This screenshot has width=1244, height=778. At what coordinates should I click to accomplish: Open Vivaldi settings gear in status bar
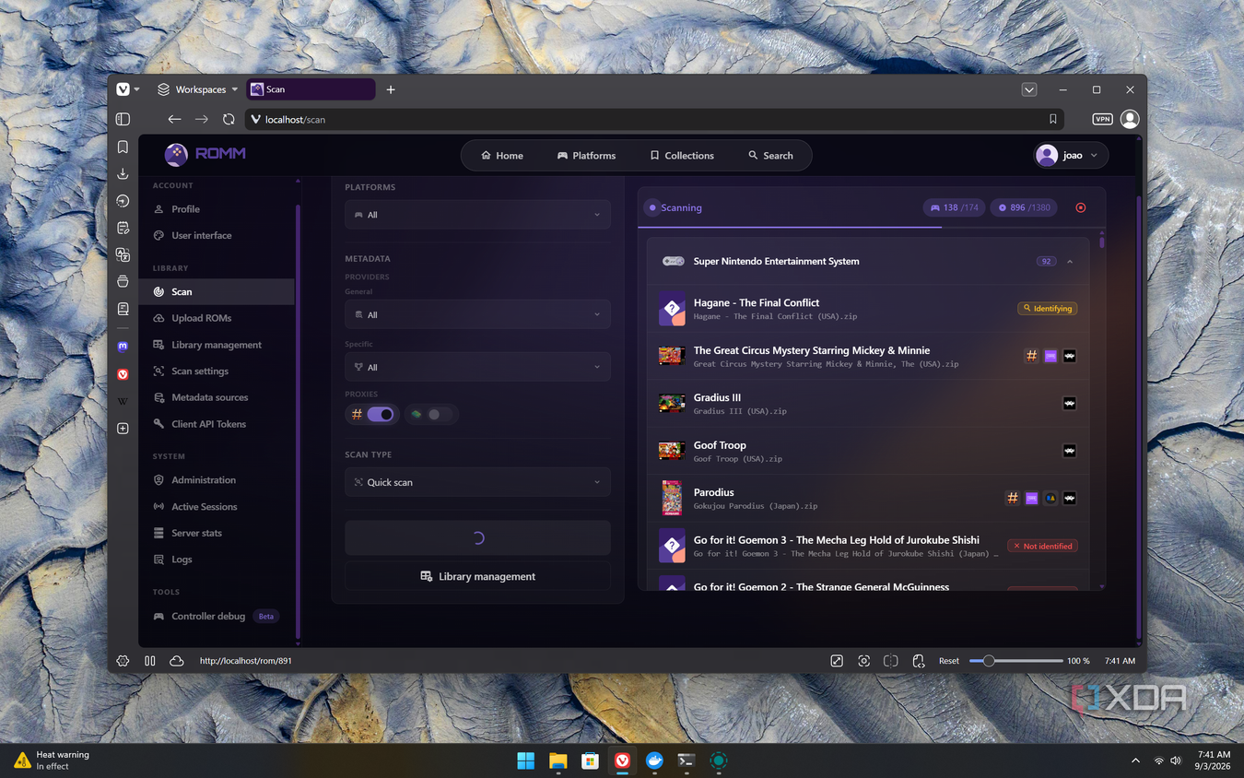pyautogui.click(x=123, y=661)
